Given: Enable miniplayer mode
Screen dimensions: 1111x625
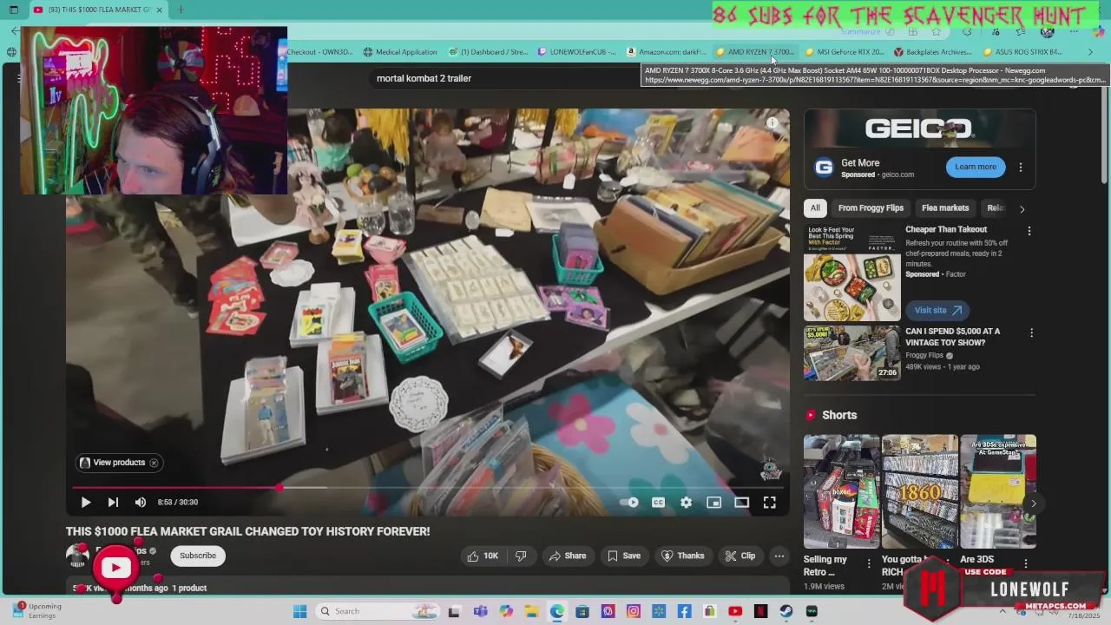Looking at the screenshot, I should click(713, 503).
